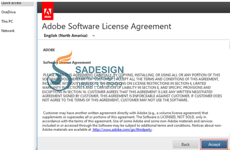Click the license text scrollbar up arrow

pyautogui.click(x=229, y=43)
